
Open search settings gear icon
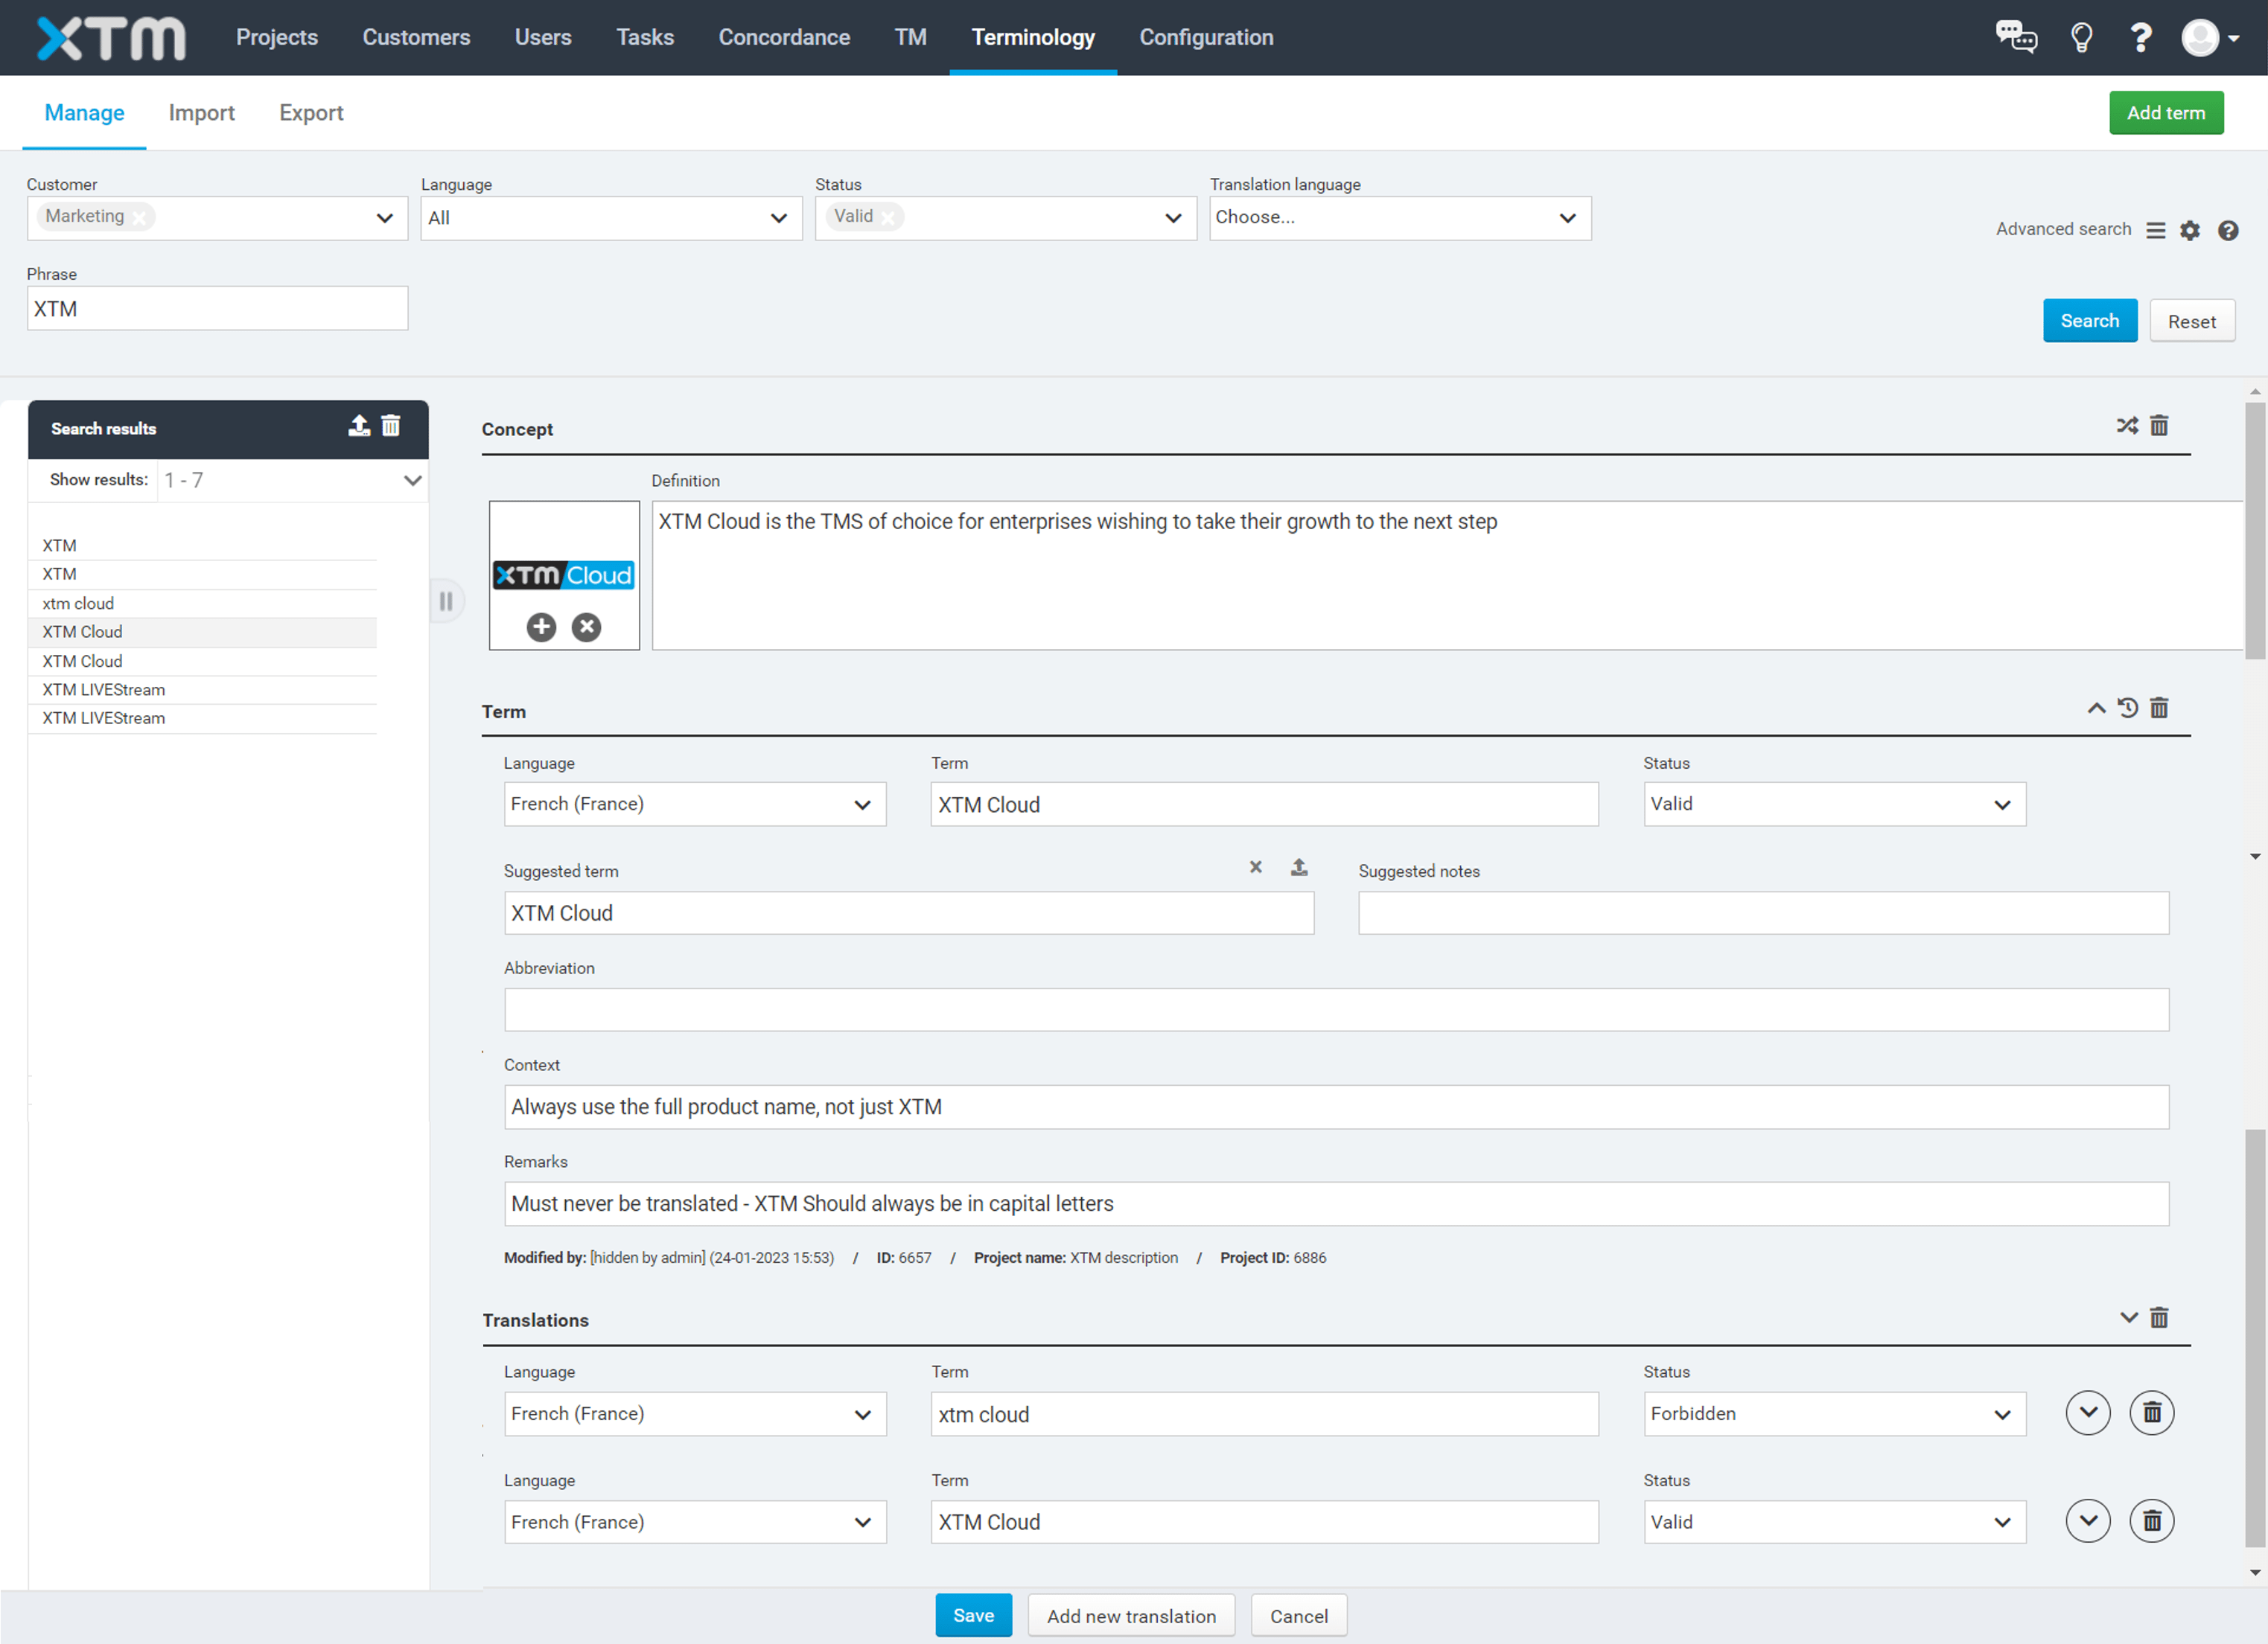pyautogui.click(x=2190, y=230)
